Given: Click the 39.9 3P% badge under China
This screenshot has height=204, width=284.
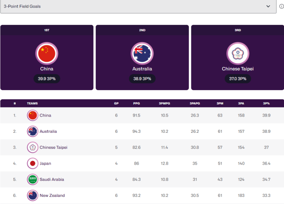Looking at the screenshot, I should click(47, 79).
